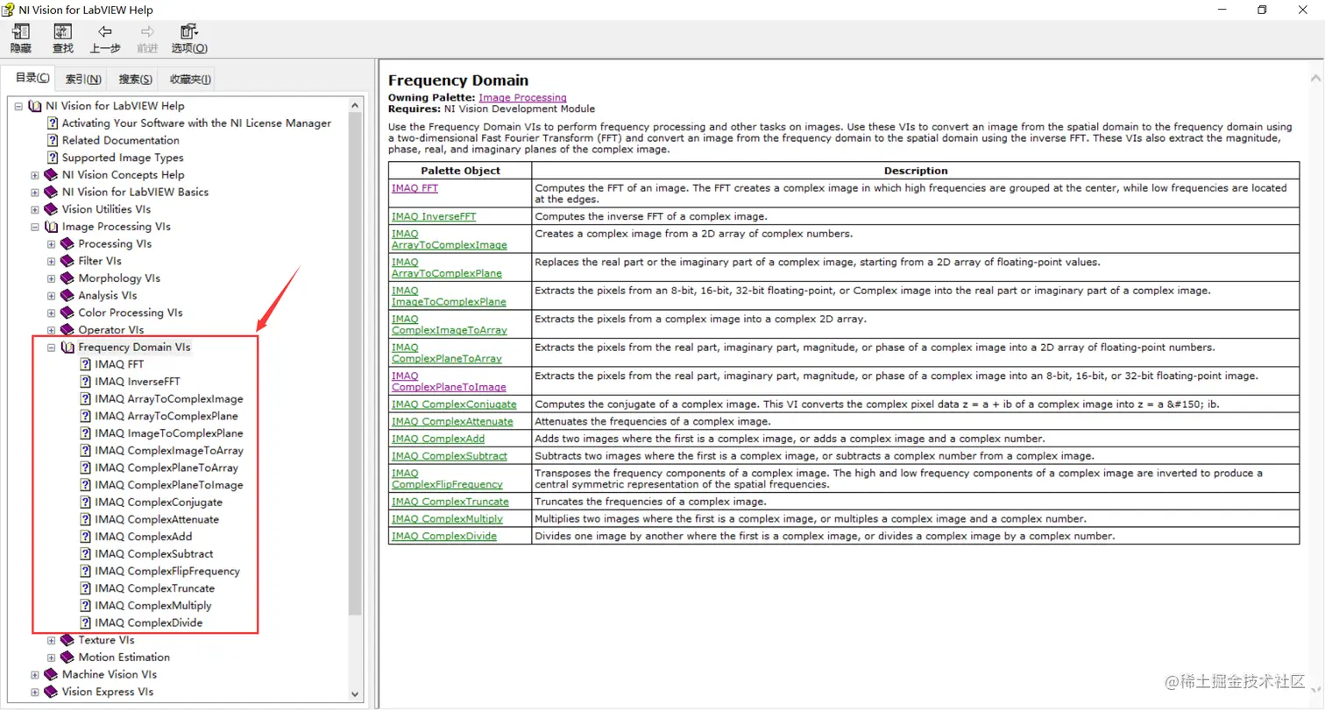
Task: Open the Image Processing palette link
Action: coord(522,97)
